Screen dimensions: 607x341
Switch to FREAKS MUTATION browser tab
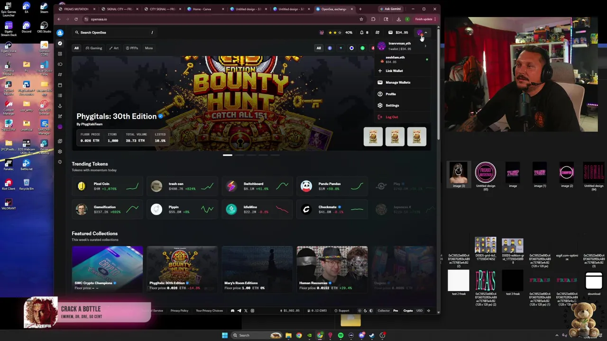click(76, 9)
